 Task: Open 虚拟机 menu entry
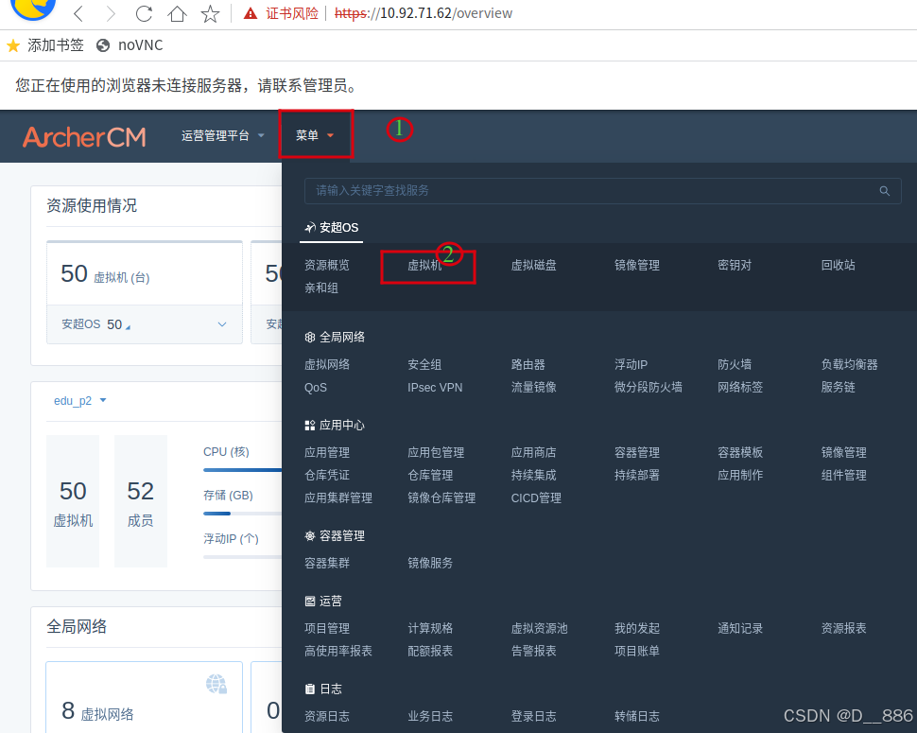click(424, 265)
